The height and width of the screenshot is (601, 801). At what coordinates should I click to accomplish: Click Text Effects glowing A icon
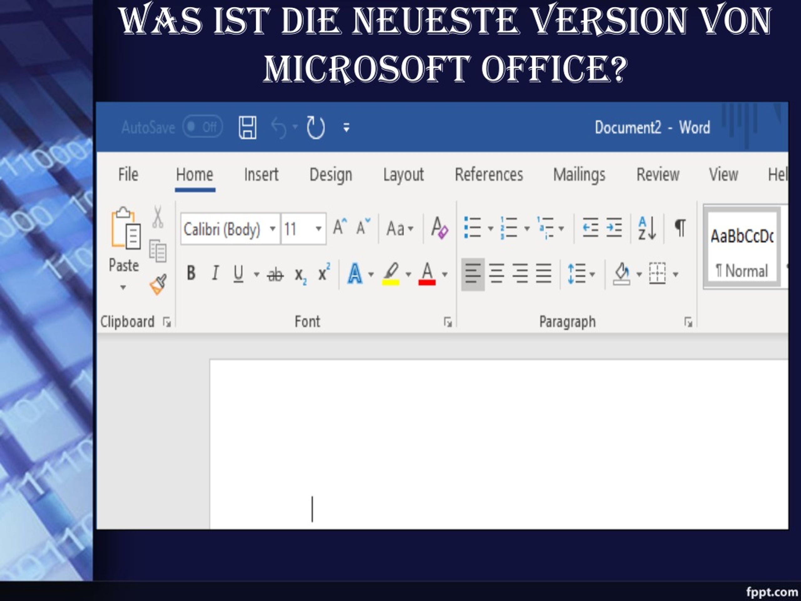[x=355, y=274]
